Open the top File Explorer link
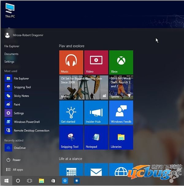Image resolution: width=184 pixels, height=186 pixels. coord(12,46)
